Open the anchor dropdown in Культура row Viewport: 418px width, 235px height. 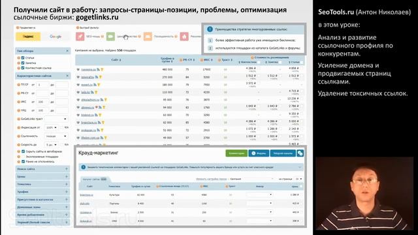260,195
